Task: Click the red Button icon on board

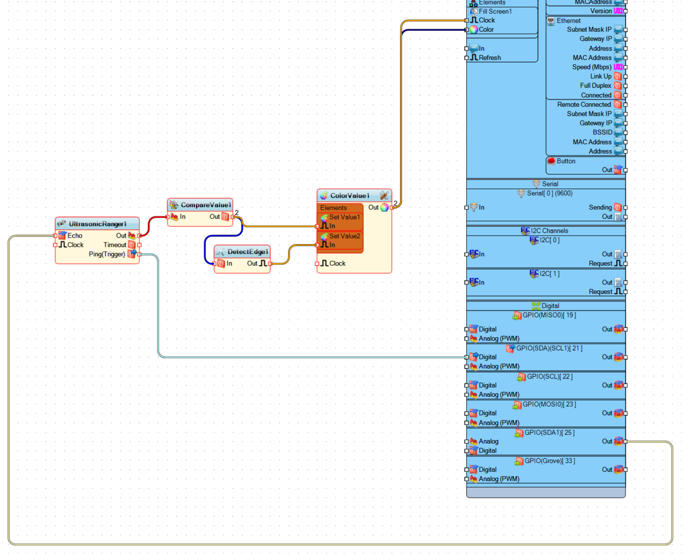Action: [551, 161]
